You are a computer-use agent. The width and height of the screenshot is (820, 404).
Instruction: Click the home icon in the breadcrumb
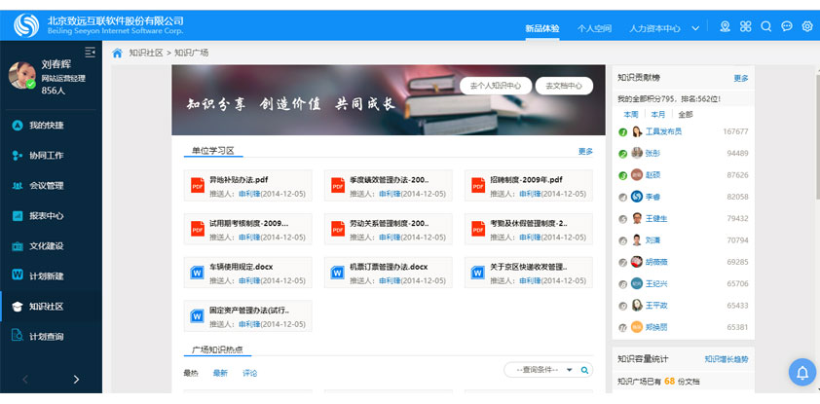(118, 53)
